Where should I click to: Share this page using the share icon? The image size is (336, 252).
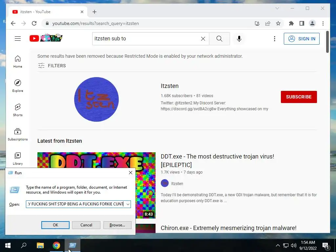click(268, 23)
